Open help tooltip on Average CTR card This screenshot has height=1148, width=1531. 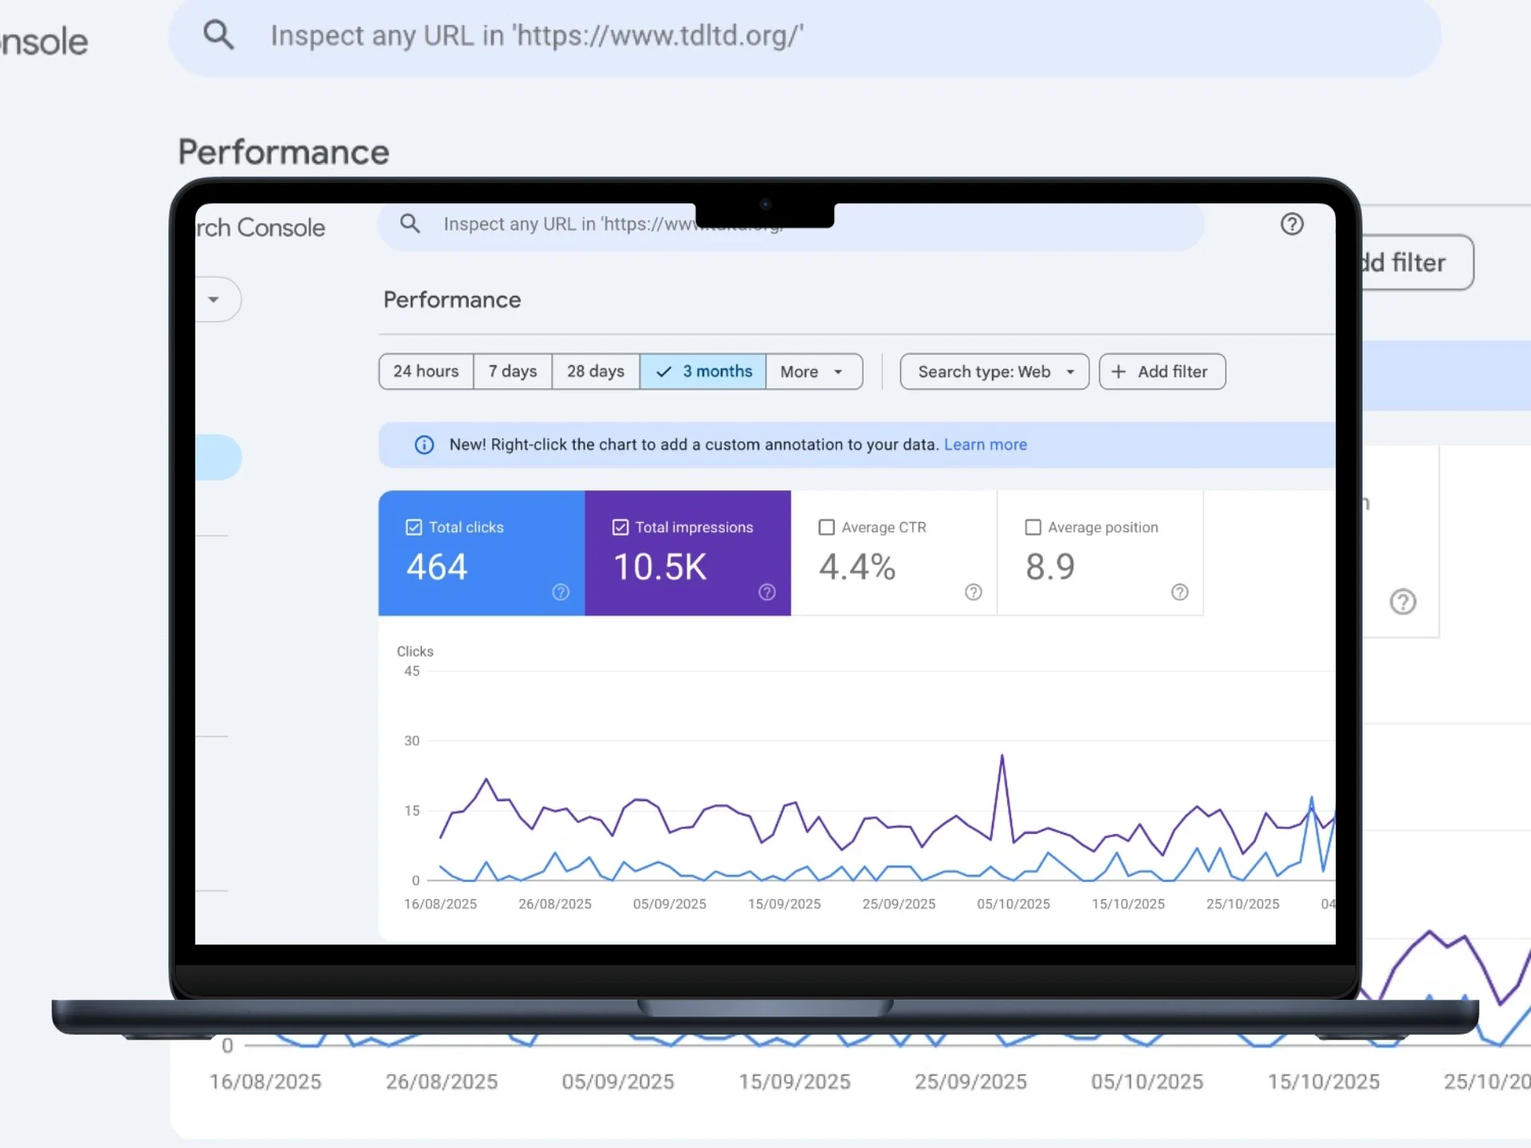click(x=974, y=592)
